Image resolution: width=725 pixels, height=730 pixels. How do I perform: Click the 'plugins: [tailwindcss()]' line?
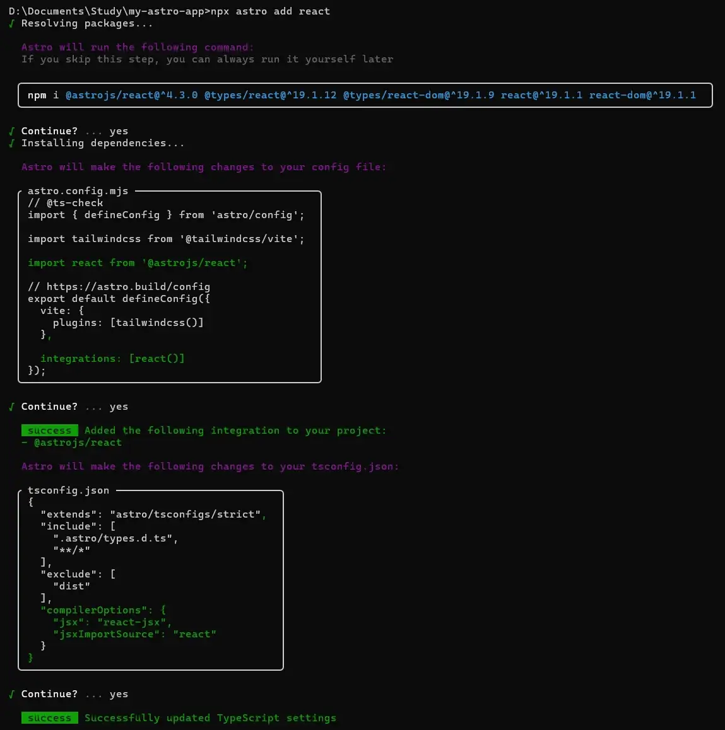tap(128, 323)
